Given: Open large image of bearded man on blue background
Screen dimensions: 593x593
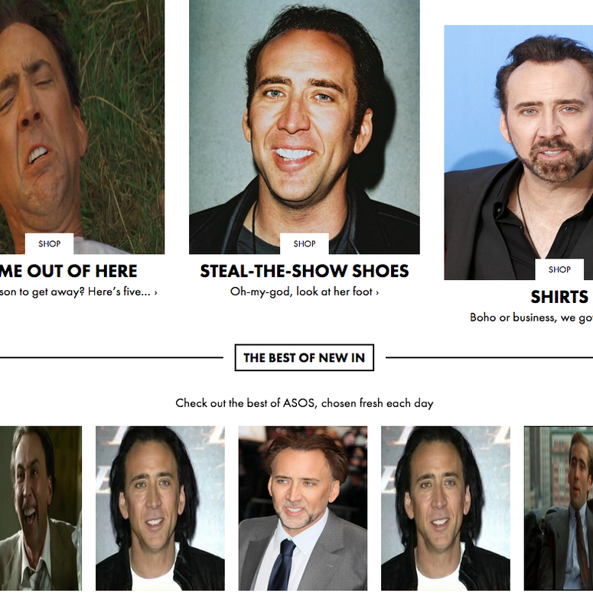Looking at the screenshot, I should tap(519, 152).
